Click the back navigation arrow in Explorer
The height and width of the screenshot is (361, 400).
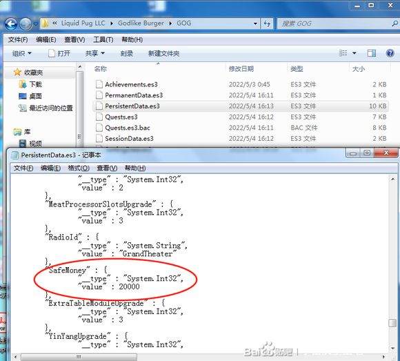click(x=11, y=24)
